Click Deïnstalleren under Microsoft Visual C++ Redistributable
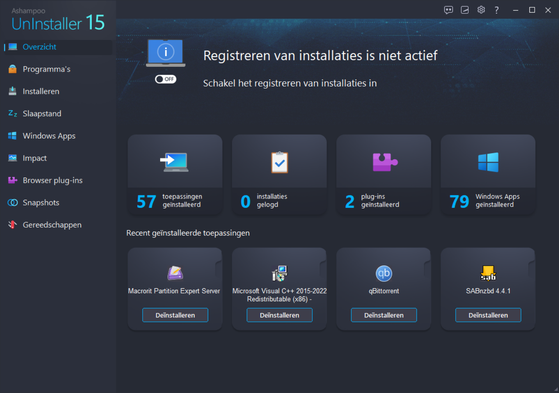This screenshot has height=393, width=559. point(279,315)
